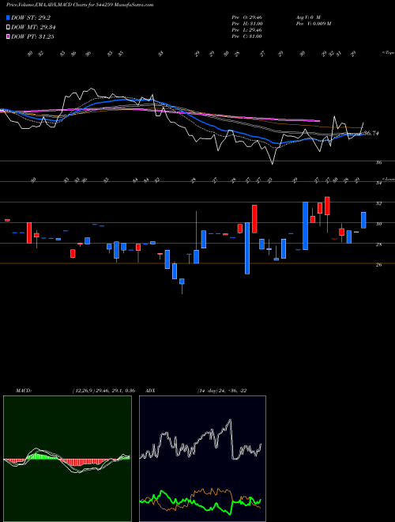
Task: Click the 30 price axis label
Action: 379,224
